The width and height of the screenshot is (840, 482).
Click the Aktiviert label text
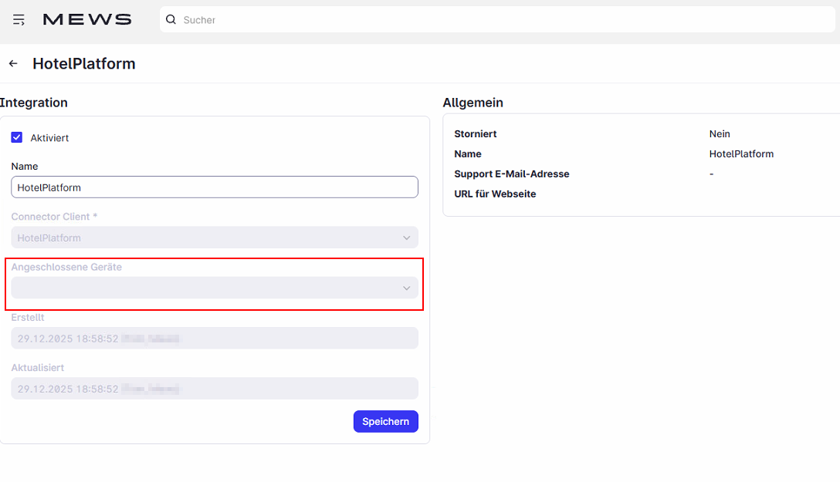coord(49,138)
